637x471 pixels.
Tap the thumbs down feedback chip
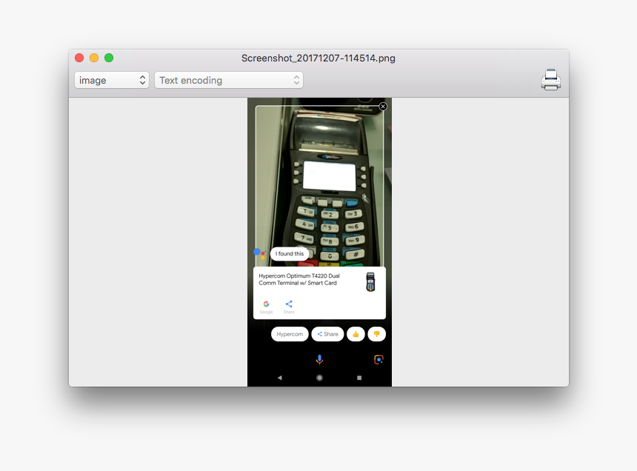coord(376,334)
